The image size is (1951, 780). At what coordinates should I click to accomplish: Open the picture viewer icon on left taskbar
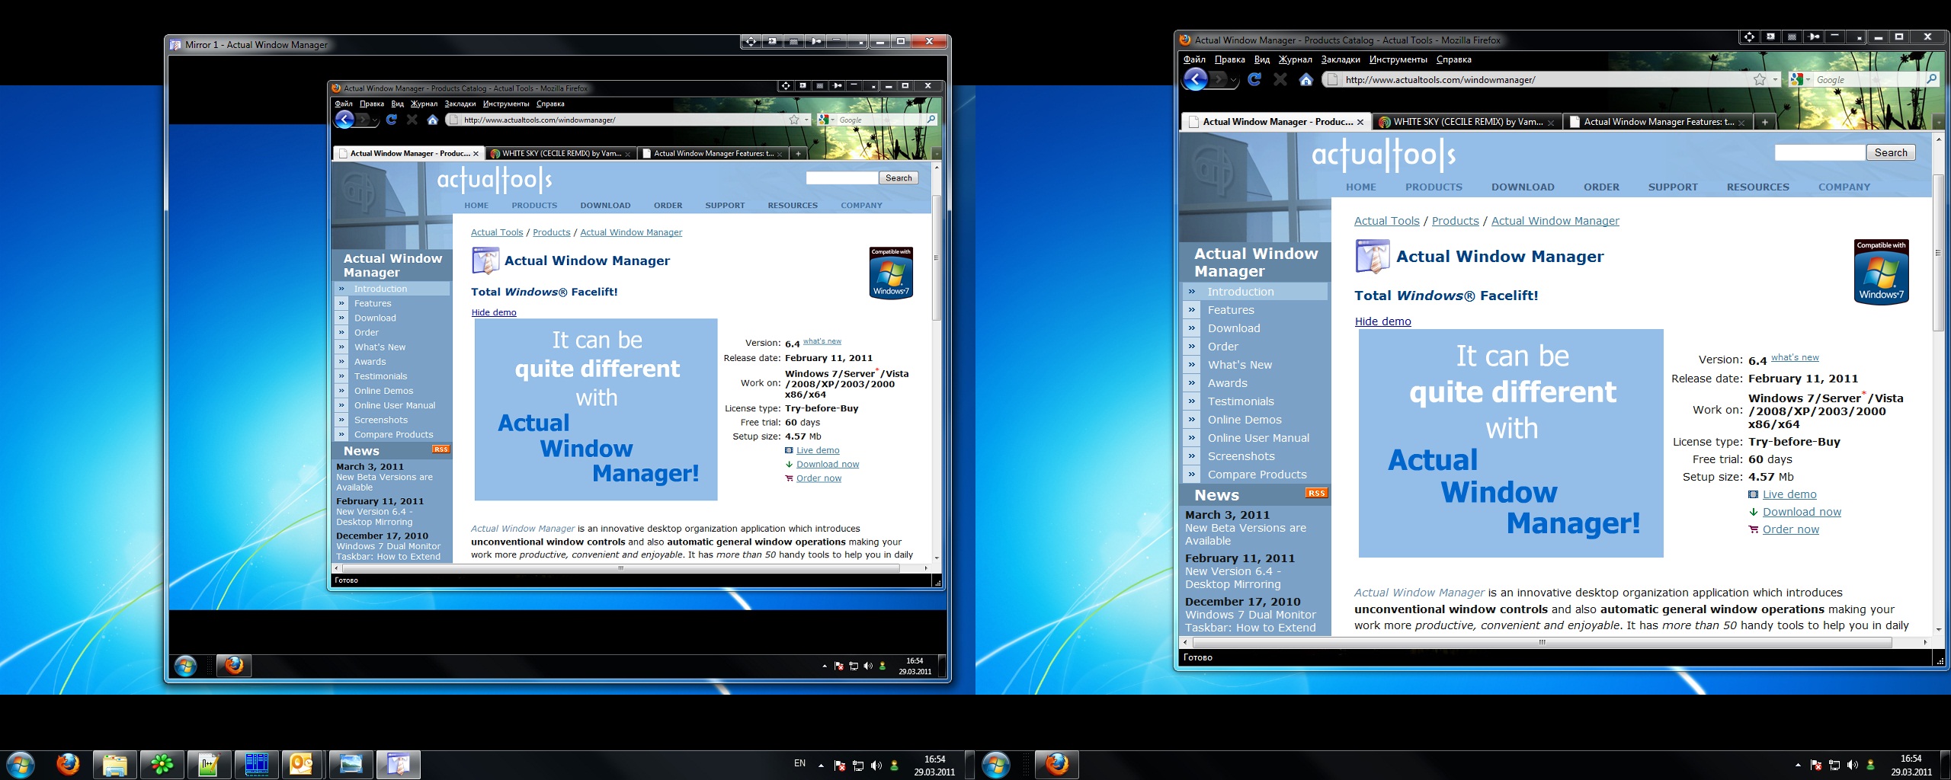tap(351, 765)
